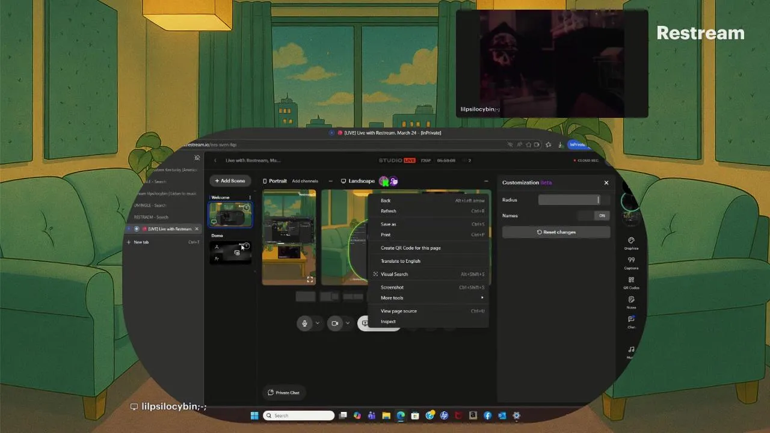Open the Graphics panel in the sidebar
This screenshot has width=770, height=433.
(631, 243)
